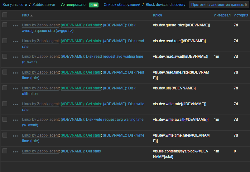Select checkbox for Disk utilization row
The width and height of the screenshot is (250, 172).
point(5,88)
